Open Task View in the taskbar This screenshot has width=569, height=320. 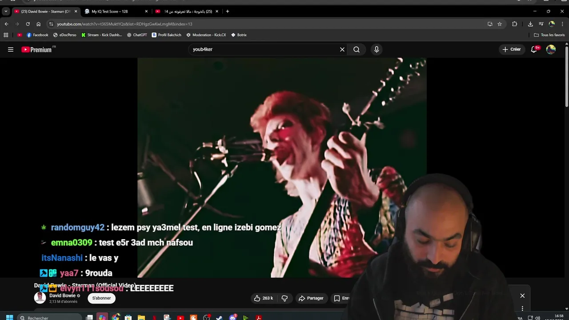[x=89, y=317]
